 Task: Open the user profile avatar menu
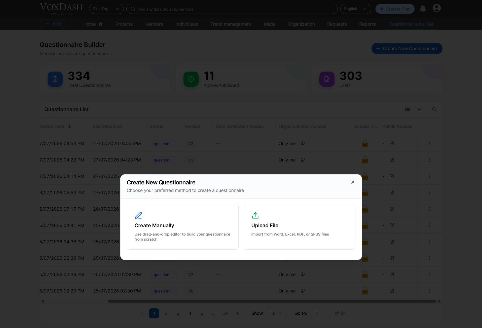436,8
